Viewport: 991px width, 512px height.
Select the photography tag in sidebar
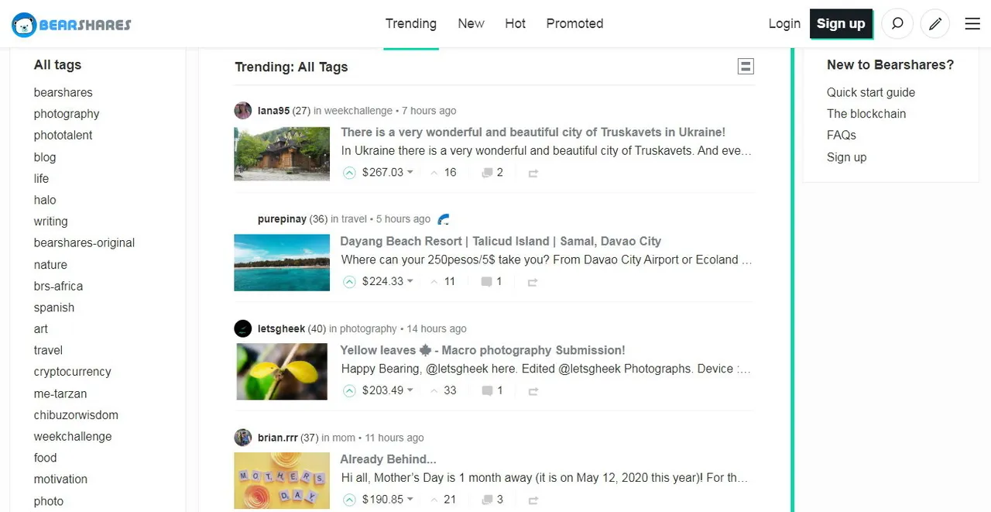[67, 114]
